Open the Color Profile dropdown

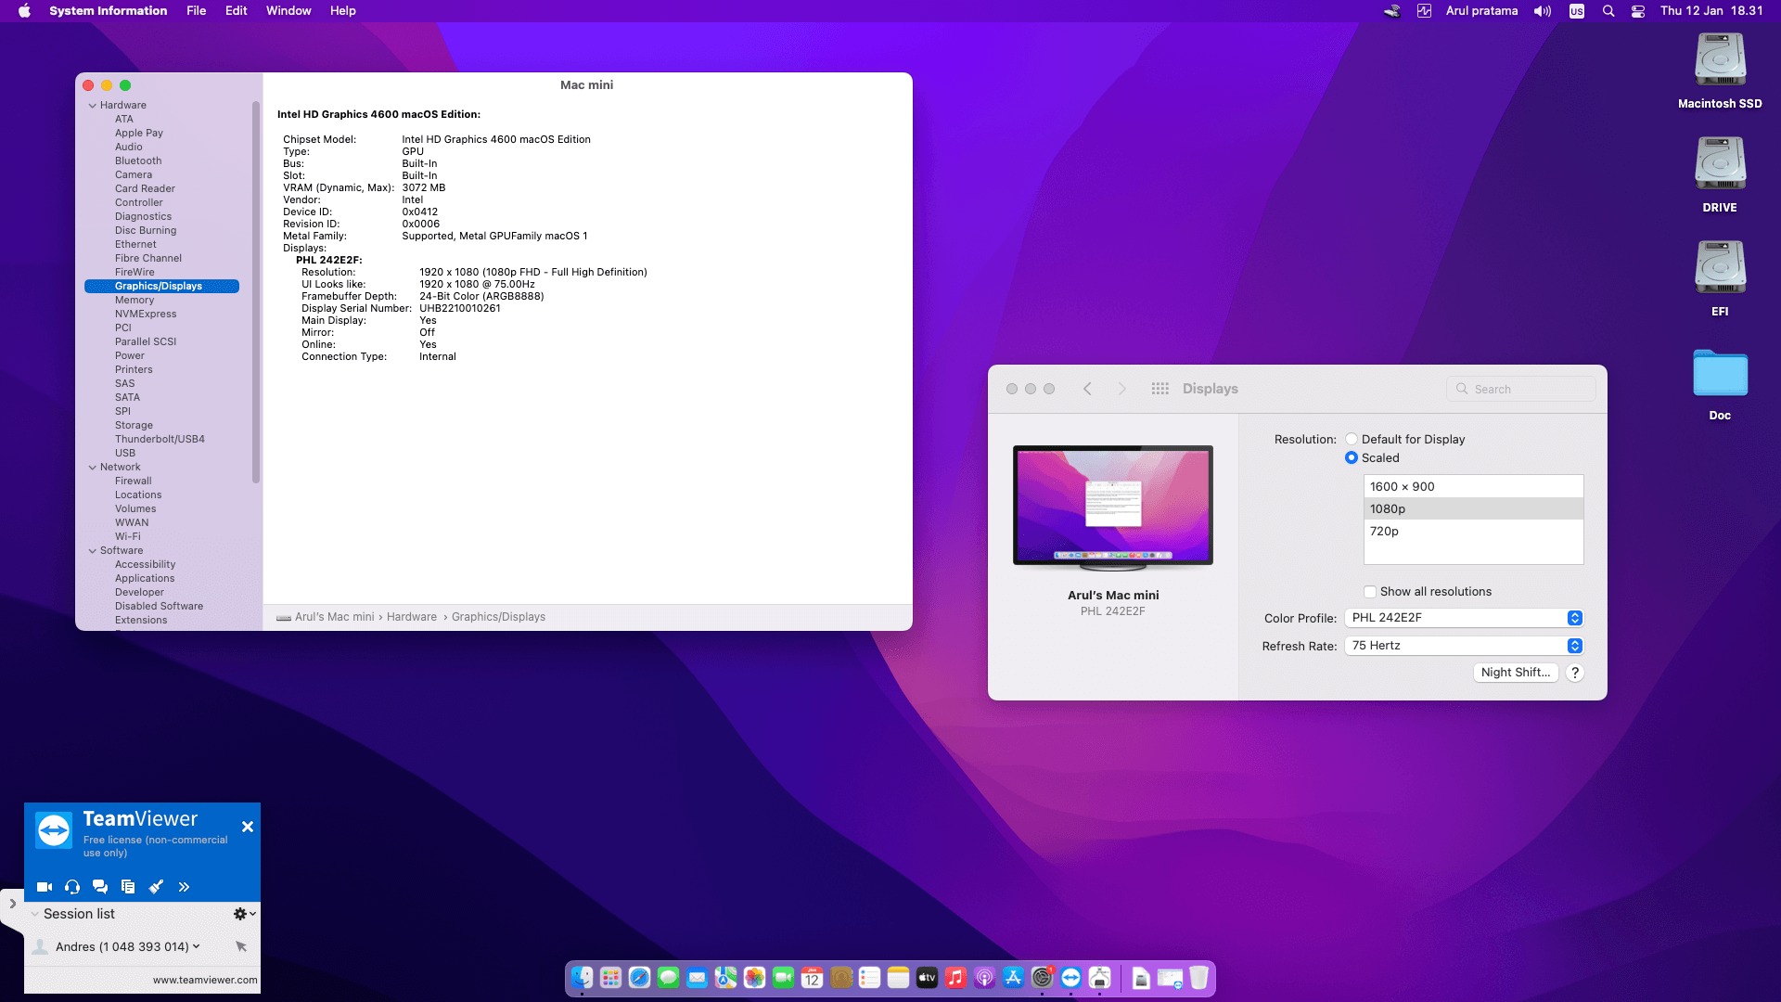[1464, 618]
